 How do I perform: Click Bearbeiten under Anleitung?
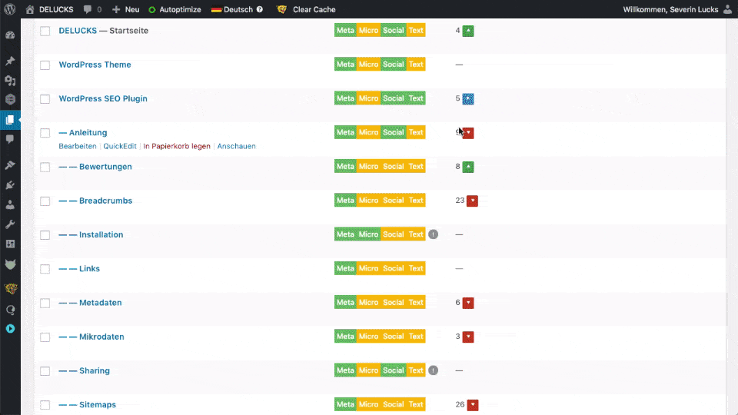click(x=77, y=146)
